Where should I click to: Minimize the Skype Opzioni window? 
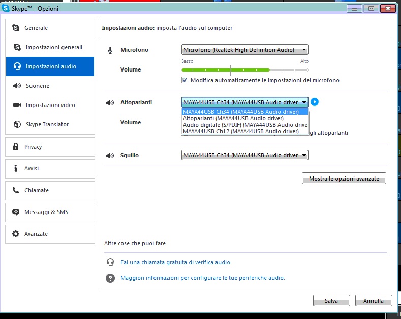click(x=354, y=9)
